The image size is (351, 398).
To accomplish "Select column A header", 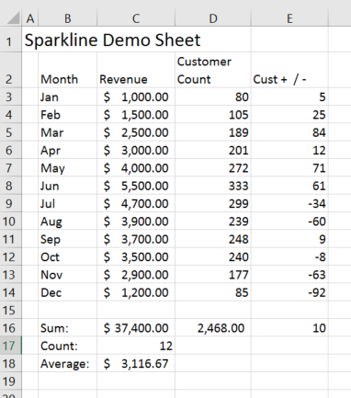I will (30, 18).
